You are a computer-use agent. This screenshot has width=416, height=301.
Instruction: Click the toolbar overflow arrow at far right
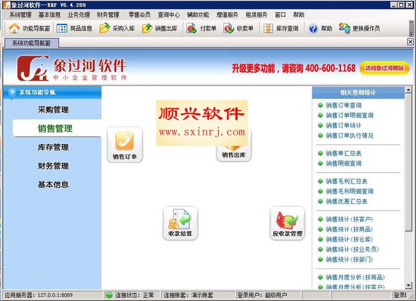click(x=412, y=28)
